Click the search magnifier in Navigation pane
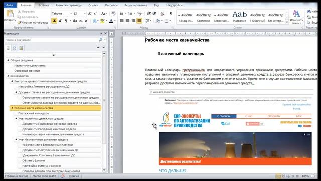Screen dimensions: 321x181 100,40
